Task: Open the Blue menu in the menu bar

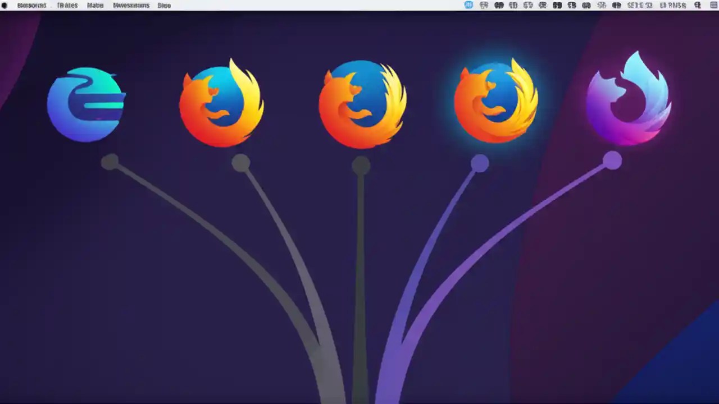Action: click(x=164, y=5)
